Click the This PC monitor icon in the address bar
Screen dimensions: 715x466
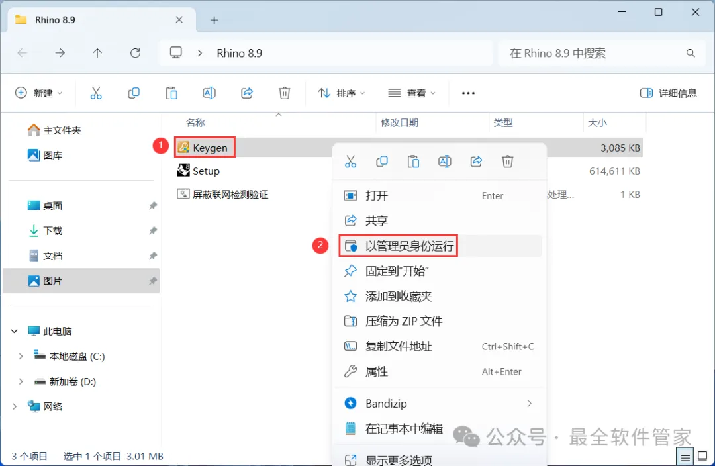[x=175, y=52]
